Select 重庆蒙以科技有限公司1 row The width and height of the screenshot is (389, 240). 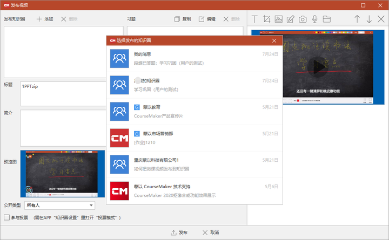tap(194, 164)
